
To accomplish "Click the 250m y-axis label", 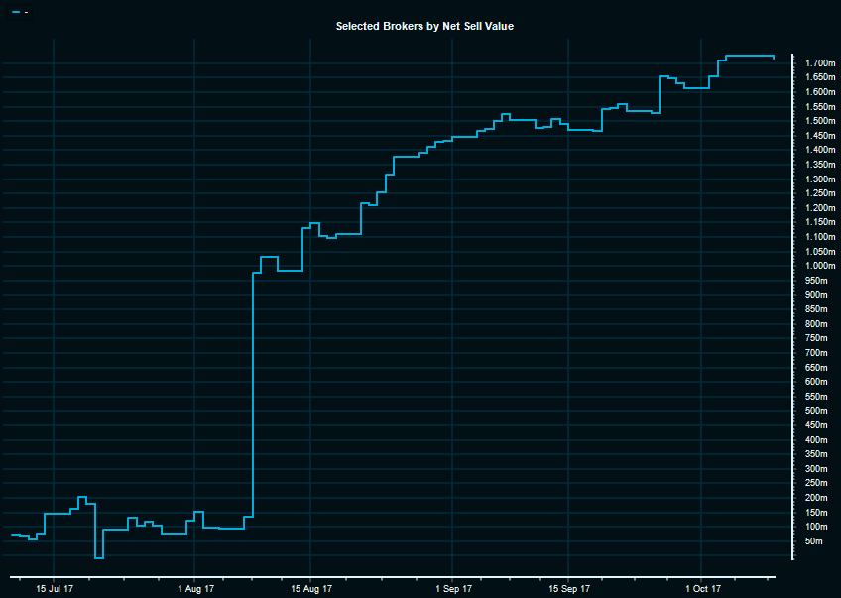I will pyautogui.click(x=814, y=483).
